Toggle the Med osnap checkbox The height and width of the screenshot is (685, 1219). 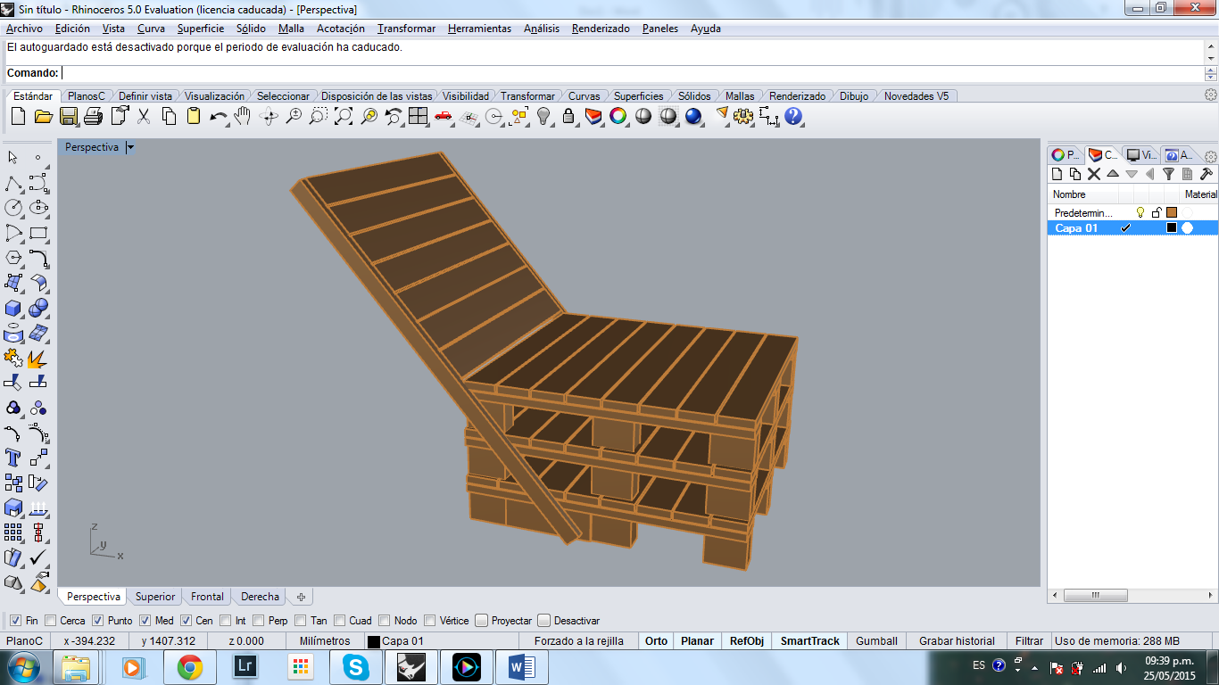coord(145,621)
